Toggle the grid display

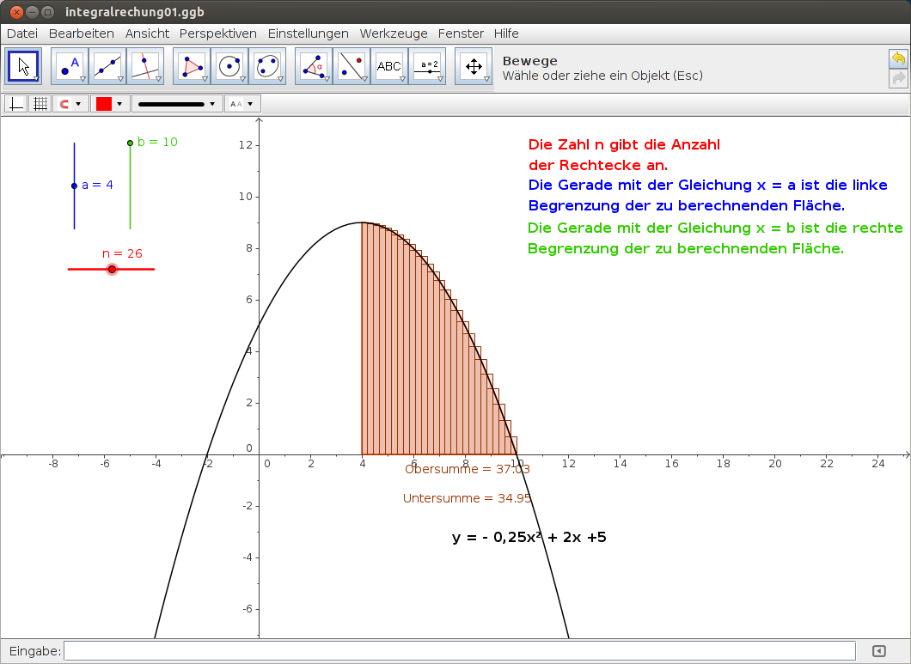coord(40,103)
